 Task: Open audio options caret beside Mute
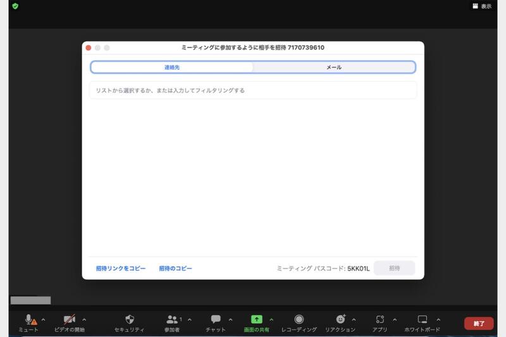point(43,319)
